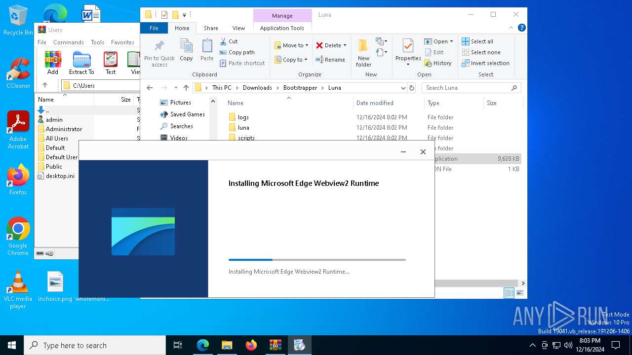
Task: Click Rename in Organize group
Action: coord(330,60)
